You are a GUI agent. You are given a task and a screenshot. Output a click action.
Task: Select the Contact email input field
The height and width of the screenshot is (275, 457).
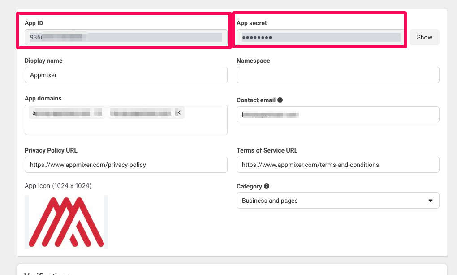pos(338,114)
